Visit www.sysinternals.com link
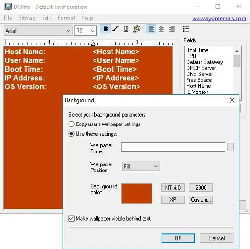 (x=219, y=19)
